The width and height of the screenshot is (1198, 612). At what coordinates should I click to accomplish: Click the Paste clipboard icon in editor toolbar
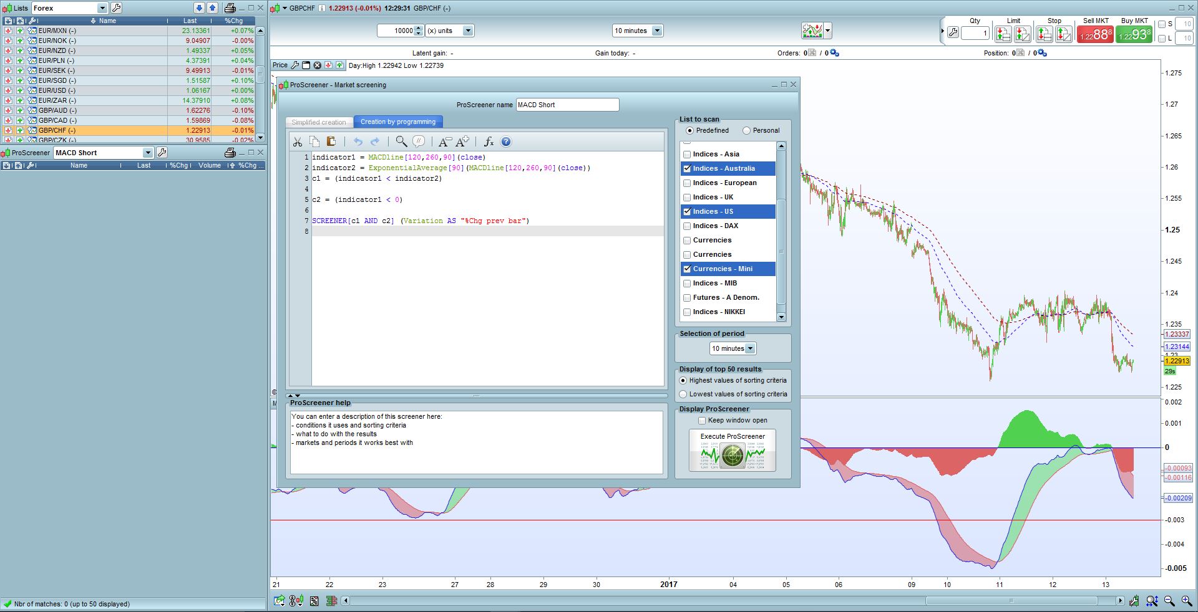tap(331, 142)
